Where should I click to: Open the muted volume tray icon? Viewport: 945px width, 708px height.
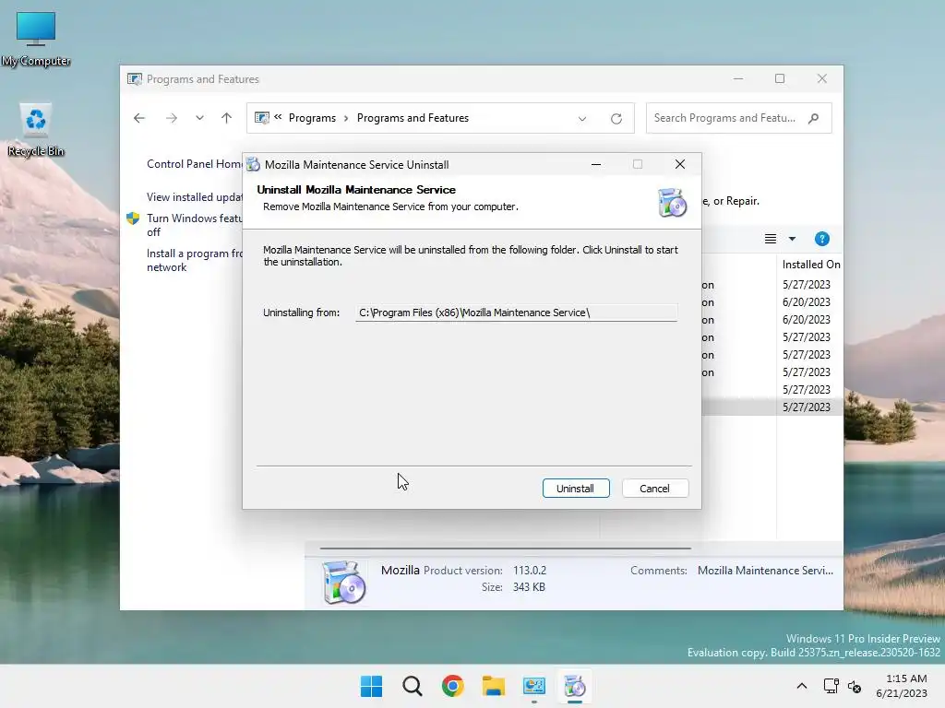coord(854,686)
